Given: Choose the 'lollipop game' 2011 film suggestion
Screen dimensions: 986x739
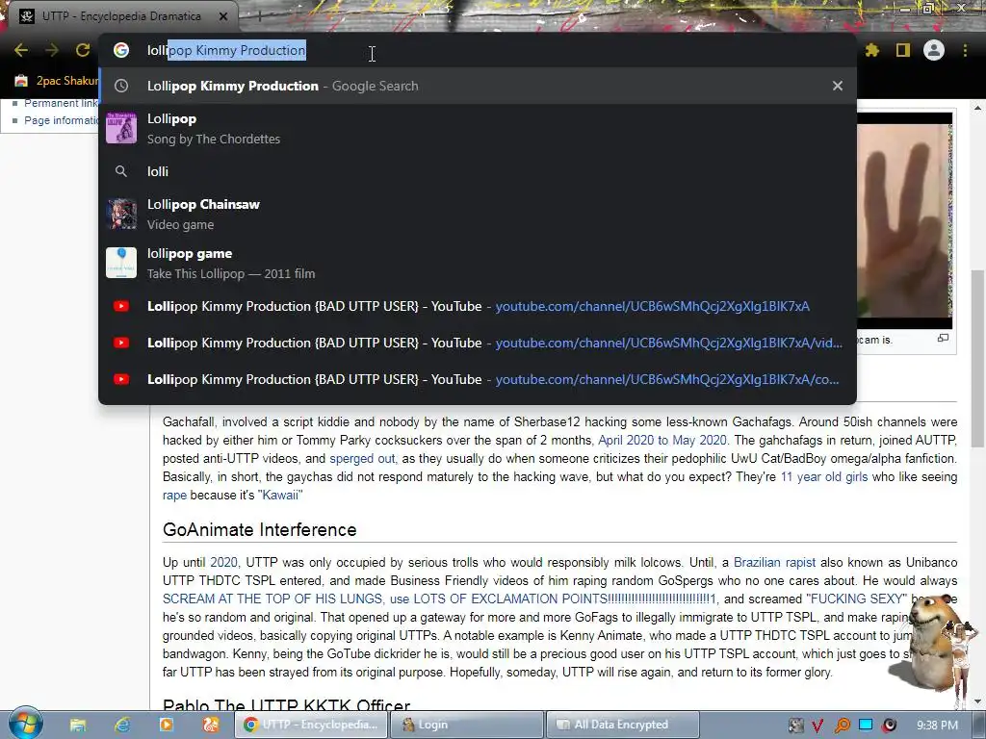Looking at the screenshot, I should 478,263.
